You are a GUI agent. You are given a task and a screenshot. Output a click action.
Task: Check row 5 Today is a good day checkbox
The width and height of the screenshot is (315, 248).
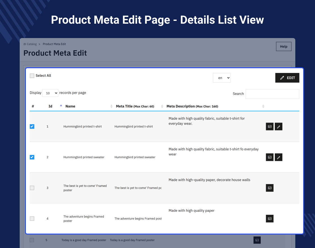32,240
